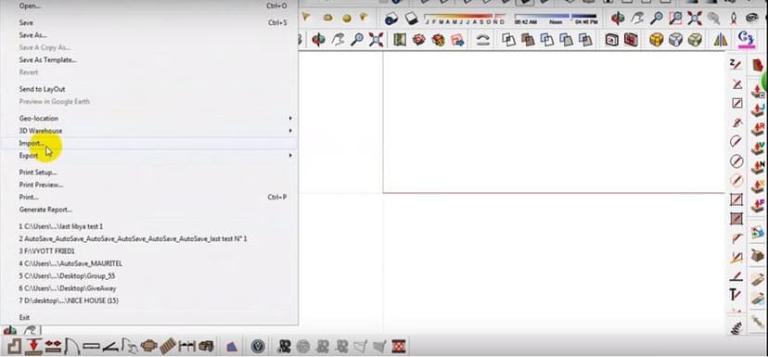The width and height of the screenshot is (768, 357).
Task: Adjust the shadow month slider (J F M A...)
Action: pos(465,19)
